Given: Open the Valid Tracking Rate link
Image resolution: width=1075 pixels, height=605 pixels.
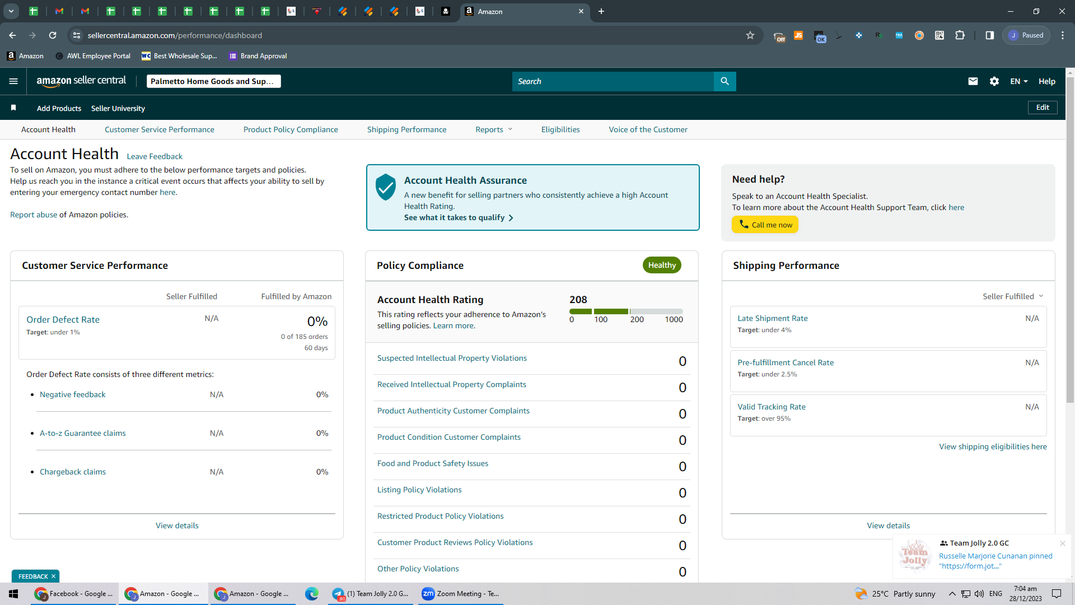Looking at the screenshot, I should tap(772, 407).
